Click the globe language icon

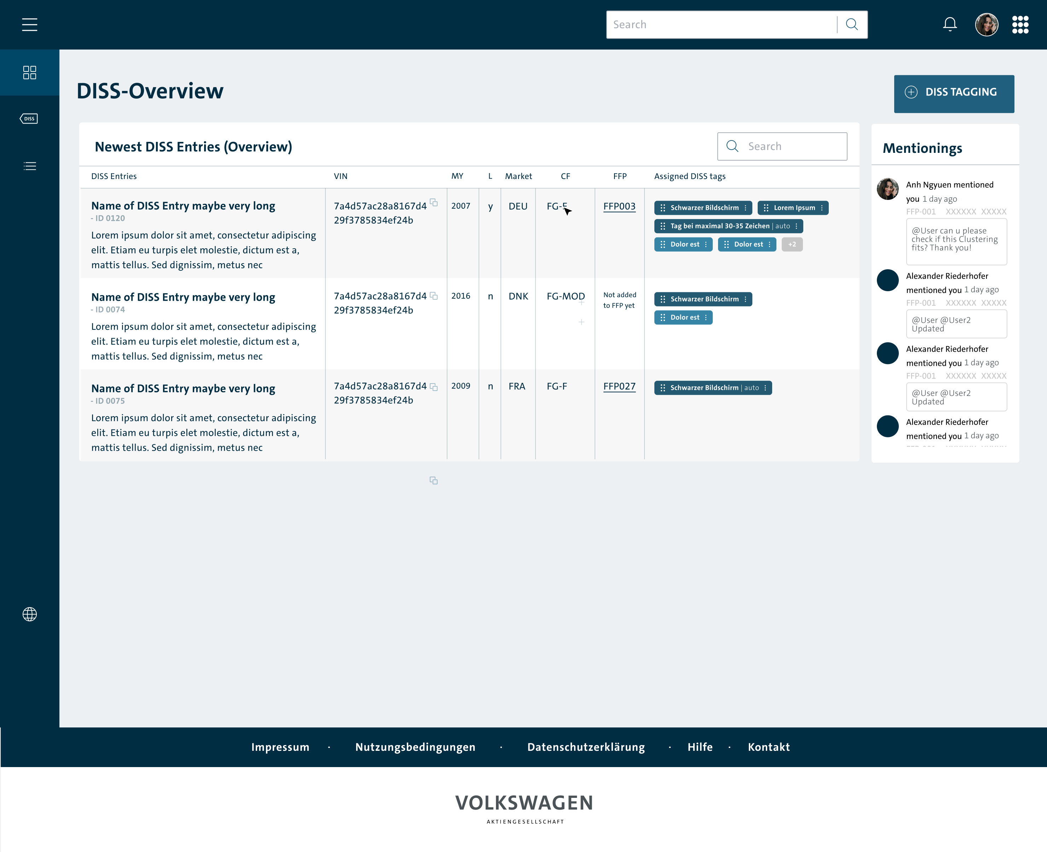pos(29,614)
